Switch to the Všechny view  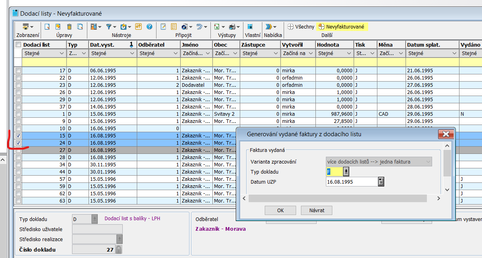[x=301, y=27]
